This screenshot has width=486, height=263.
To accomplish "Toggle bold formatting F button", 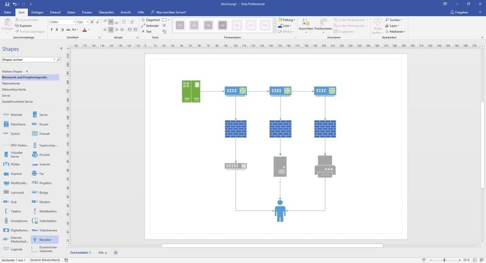I will 51,30.
